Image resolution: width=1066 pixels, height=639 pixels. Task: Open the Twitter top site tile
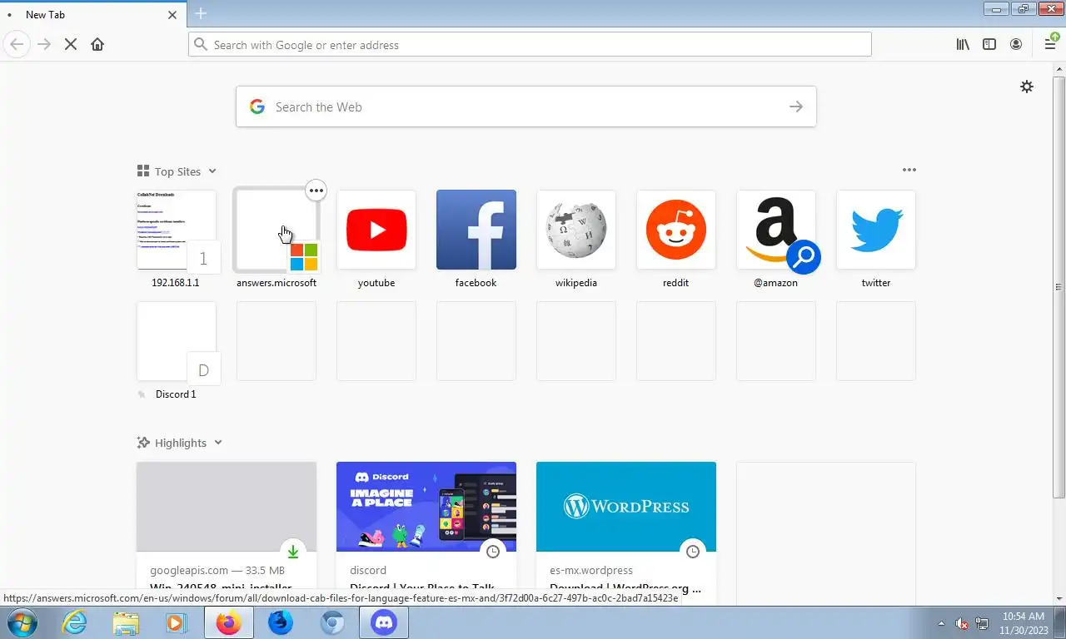(876, 230)
